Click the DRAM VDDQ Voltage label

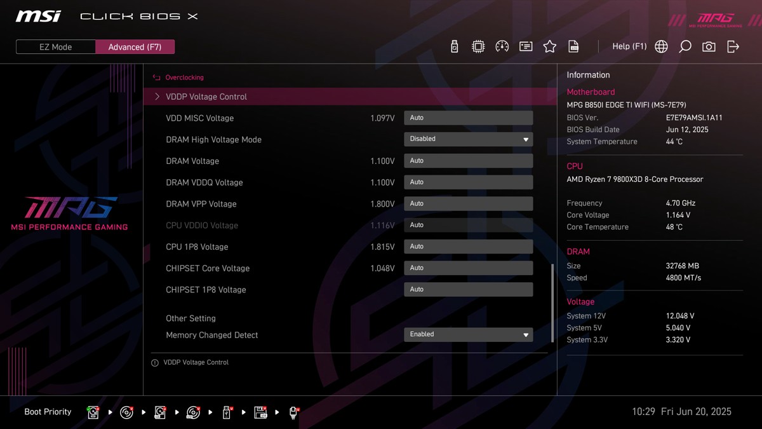[x=204, y=182]
